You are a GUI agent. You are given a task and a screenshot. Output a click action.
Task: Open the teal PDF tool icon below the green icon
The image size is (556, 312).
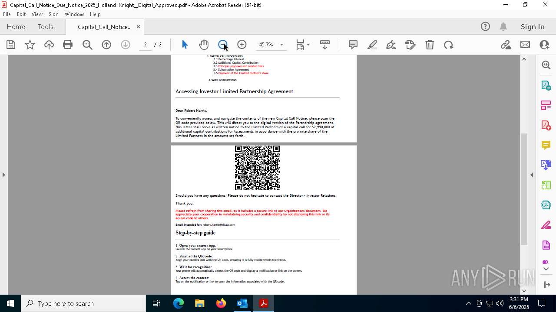pyautogui.click(x=546, y=205)
